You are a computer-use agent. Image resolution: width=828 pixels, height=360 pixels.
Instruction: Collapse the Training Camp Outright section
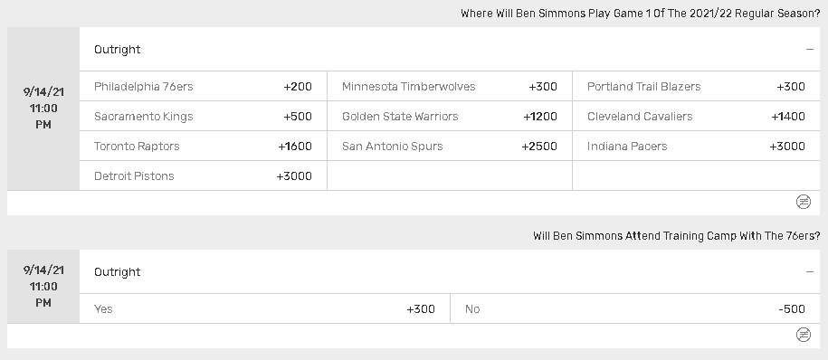(810, 272)
